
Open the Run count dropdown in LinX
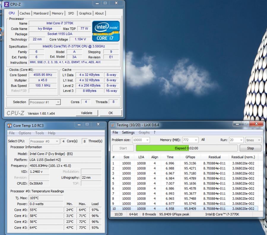point(236,140)
